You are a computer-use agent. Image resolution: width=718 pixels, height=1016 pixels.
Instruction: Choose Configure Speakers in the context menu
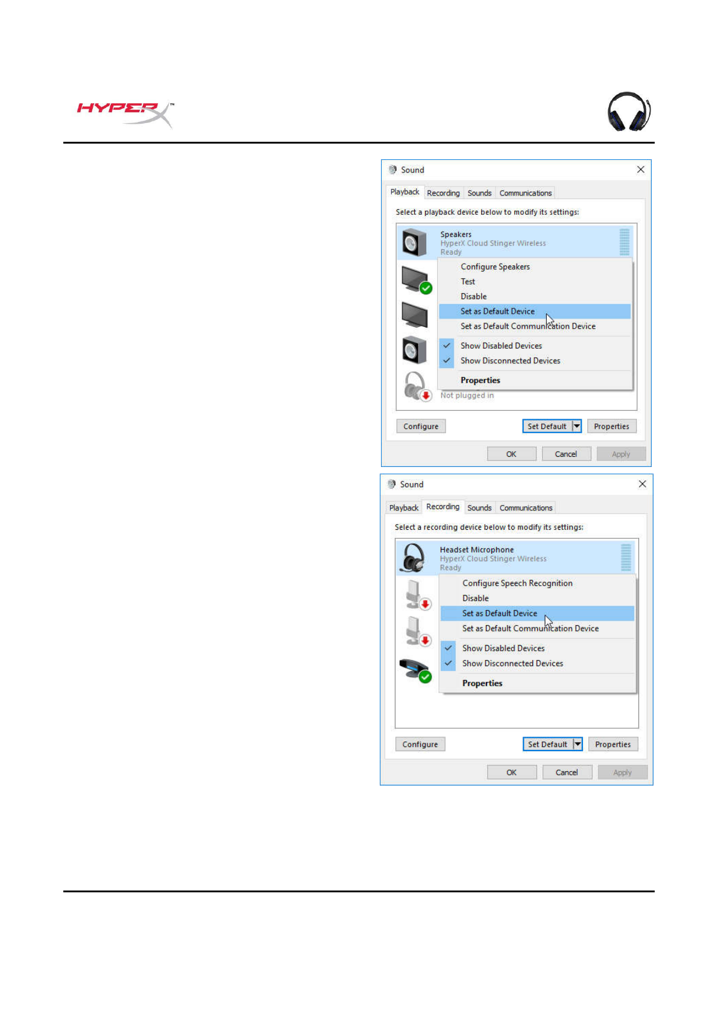pos(535,267)
